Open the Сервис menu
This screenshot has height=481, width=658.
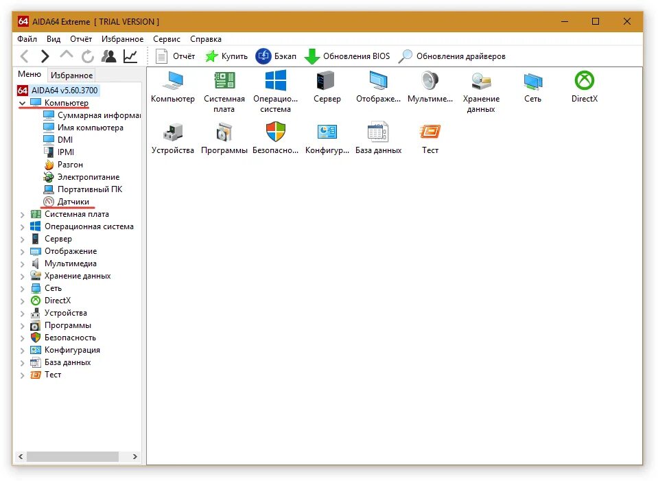pos(167,39)
